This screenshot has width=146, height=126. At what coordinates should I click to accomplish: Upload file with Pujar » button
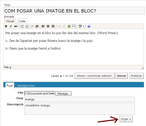pos(126,119)
